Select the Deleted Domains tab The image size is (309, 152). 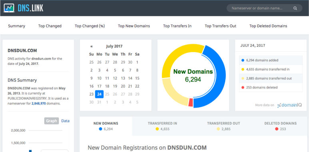tap(281, 126)
